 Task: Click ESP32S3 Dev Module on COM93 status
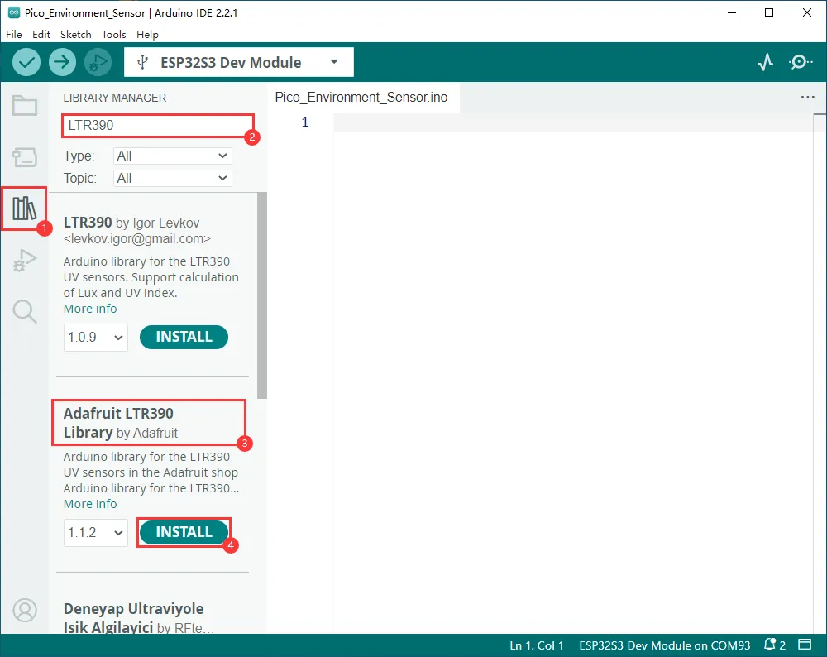[665, 645]
